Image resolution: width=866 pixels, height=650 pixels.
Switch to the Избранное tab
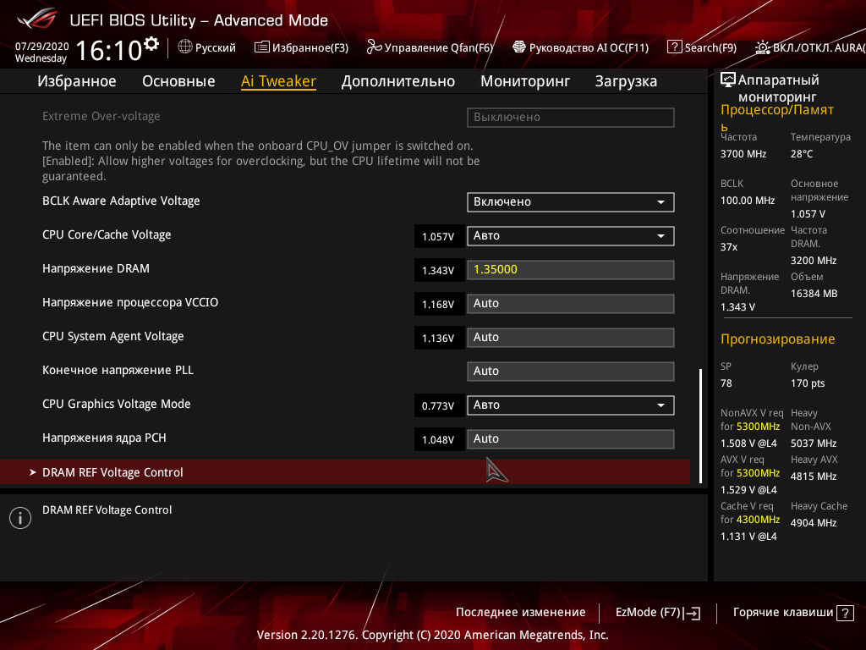[x=77, y=81]
